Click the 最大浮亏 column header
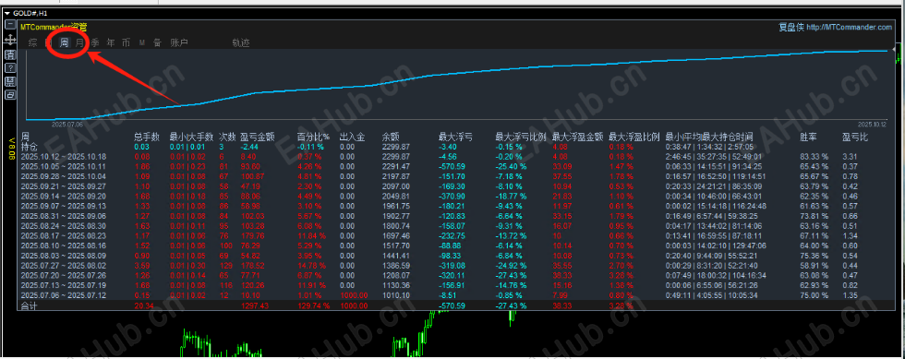The height and width of the screenshot is (359, 905). click(456, 138)
